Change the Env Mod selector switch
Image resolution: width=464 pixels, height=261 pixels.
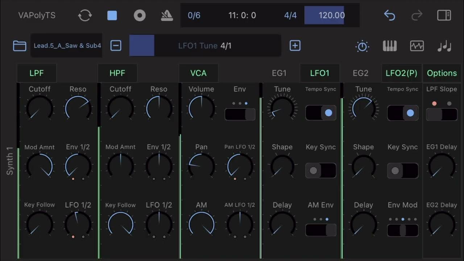coord(403,230)
